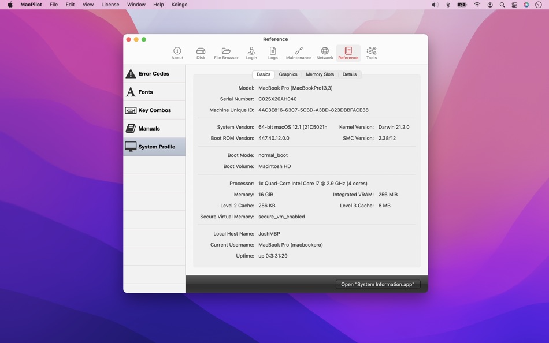Click local host name JoshMBP
549x343 pixels.
click(269, 234)
